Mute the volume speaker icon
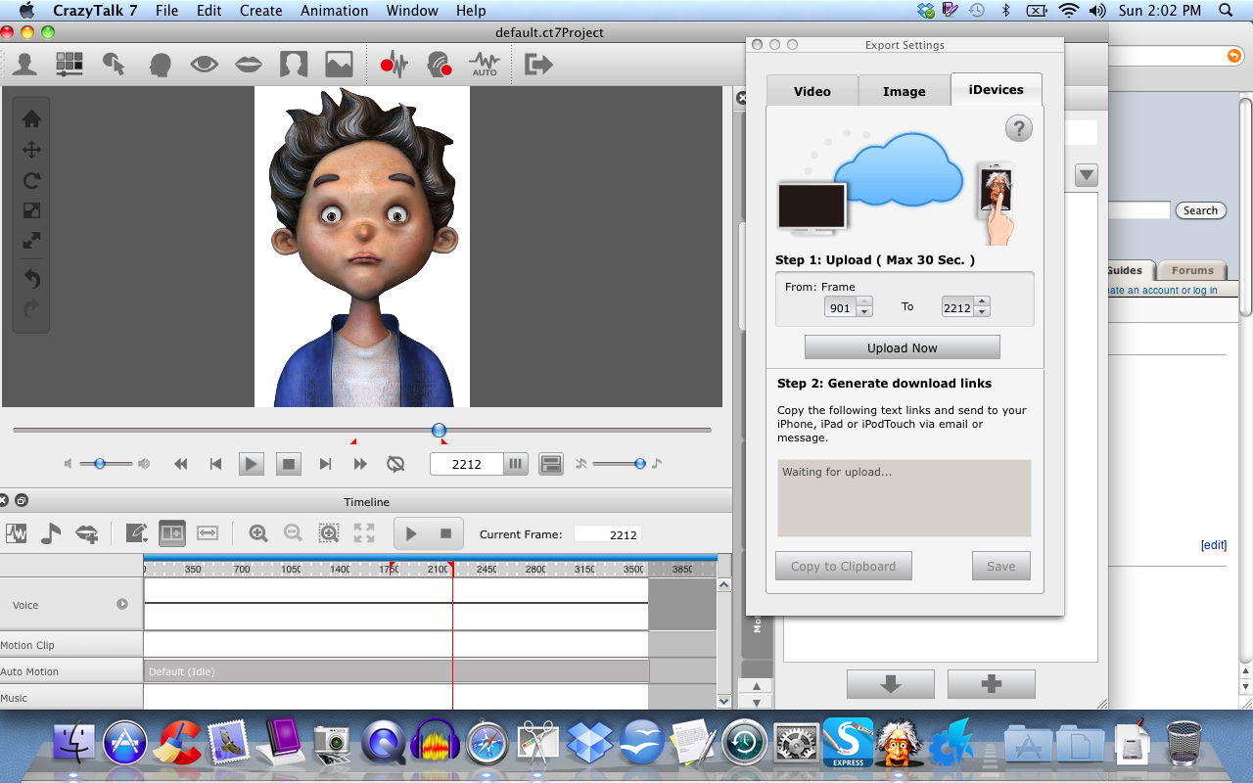 [x=69, y=464]
